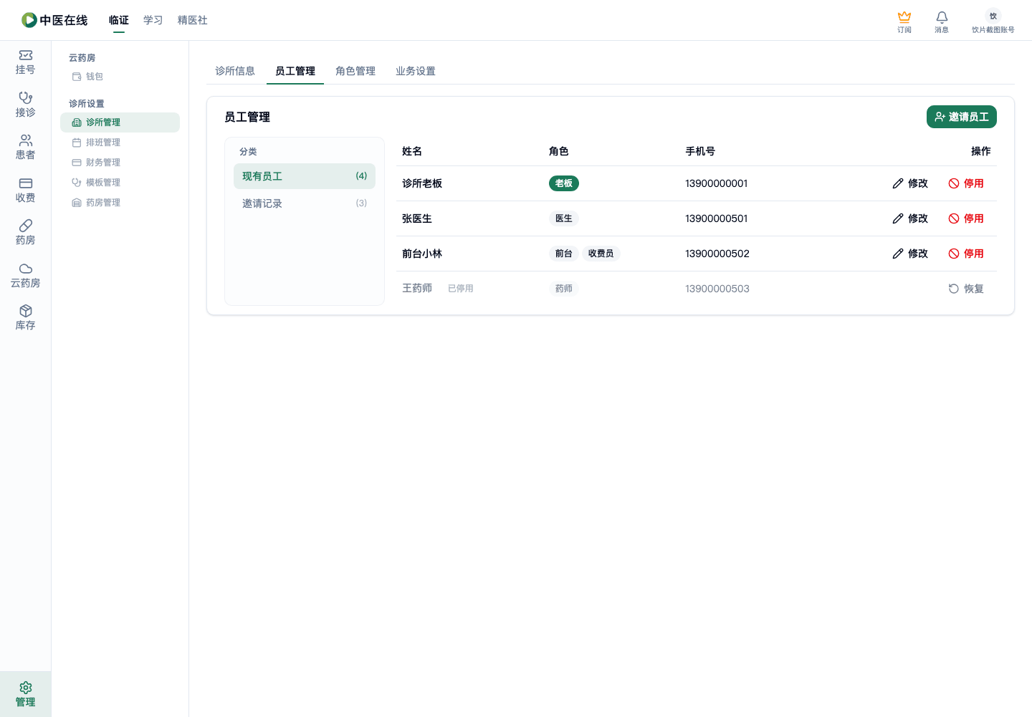1032x717 pixels.
Task: Click the 医生 role tag
Action: point(564,218)
